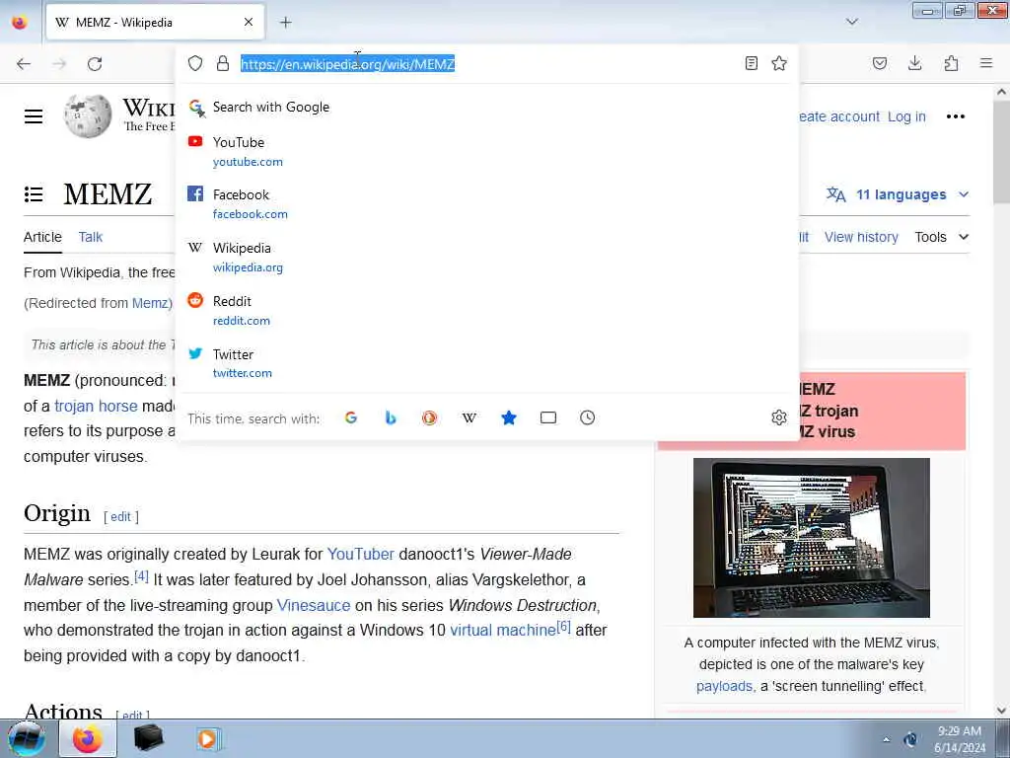The image size is (1010, 758).
Task: Click citation reference [6]
Action: point(563,627)
